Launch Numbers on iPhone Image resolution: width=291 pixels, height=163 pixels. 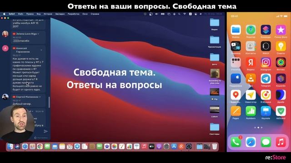[x=251, y=111]
